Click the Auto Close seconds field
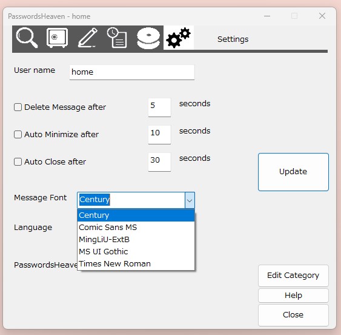This screenshot has width=341, height=335. tap(159, 162)
